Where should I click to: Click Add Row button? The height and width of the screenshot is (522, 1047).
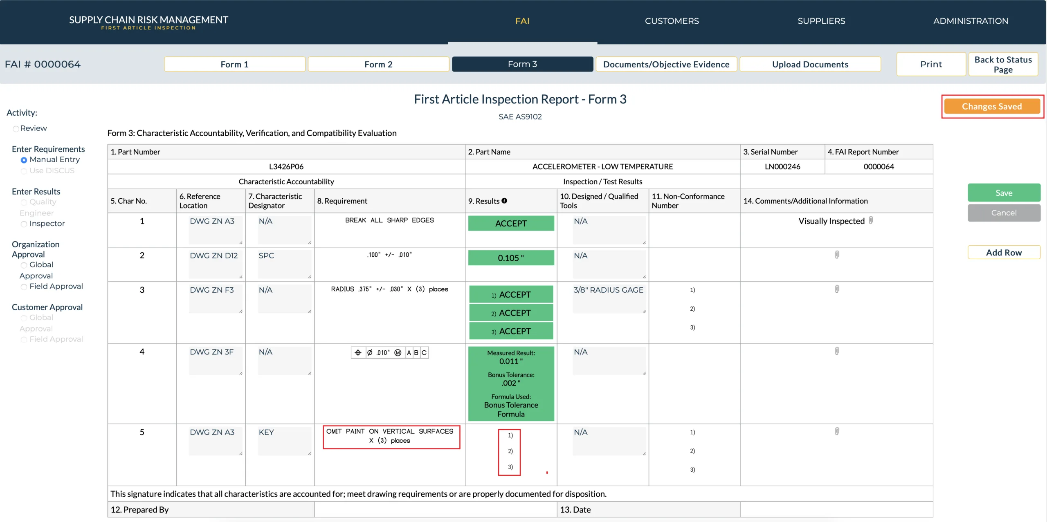(x=1004, y=252)
